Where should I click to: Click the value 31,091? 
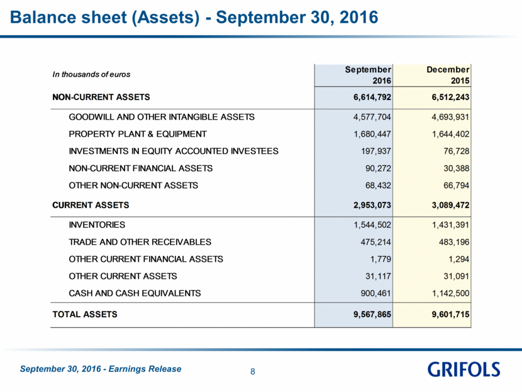(x=457, y=276)
